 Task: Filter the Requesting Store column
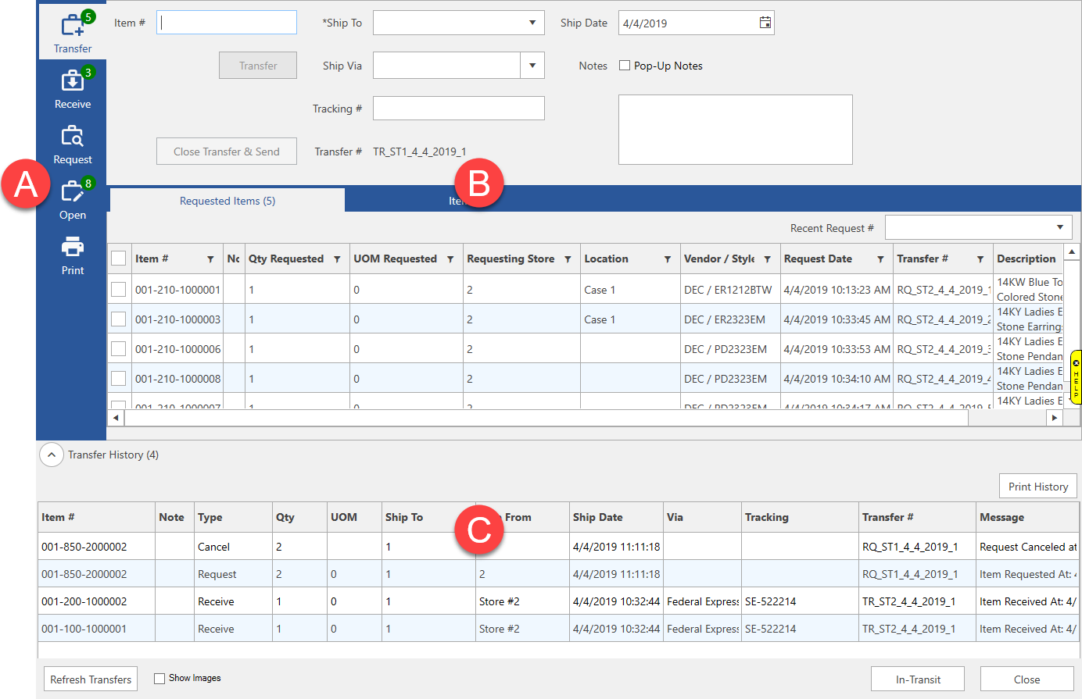click(x=568, y=259)
